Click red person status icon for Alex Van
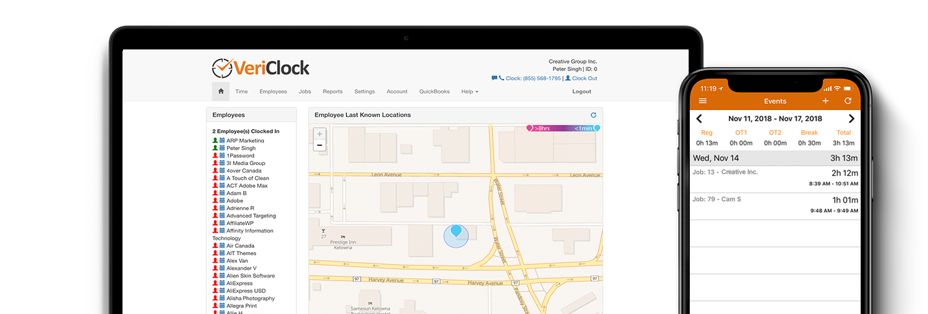The height and width of the screenshot is (314, 928). [x=215, y=261]
